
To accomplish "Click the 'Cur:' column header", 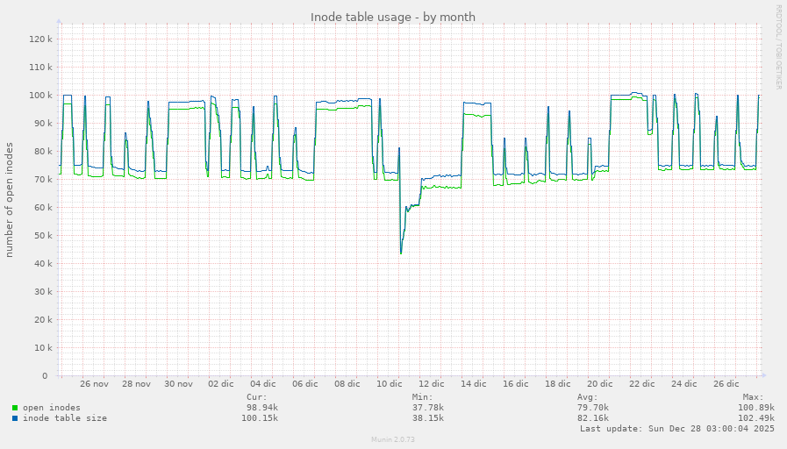I will 257,397.
